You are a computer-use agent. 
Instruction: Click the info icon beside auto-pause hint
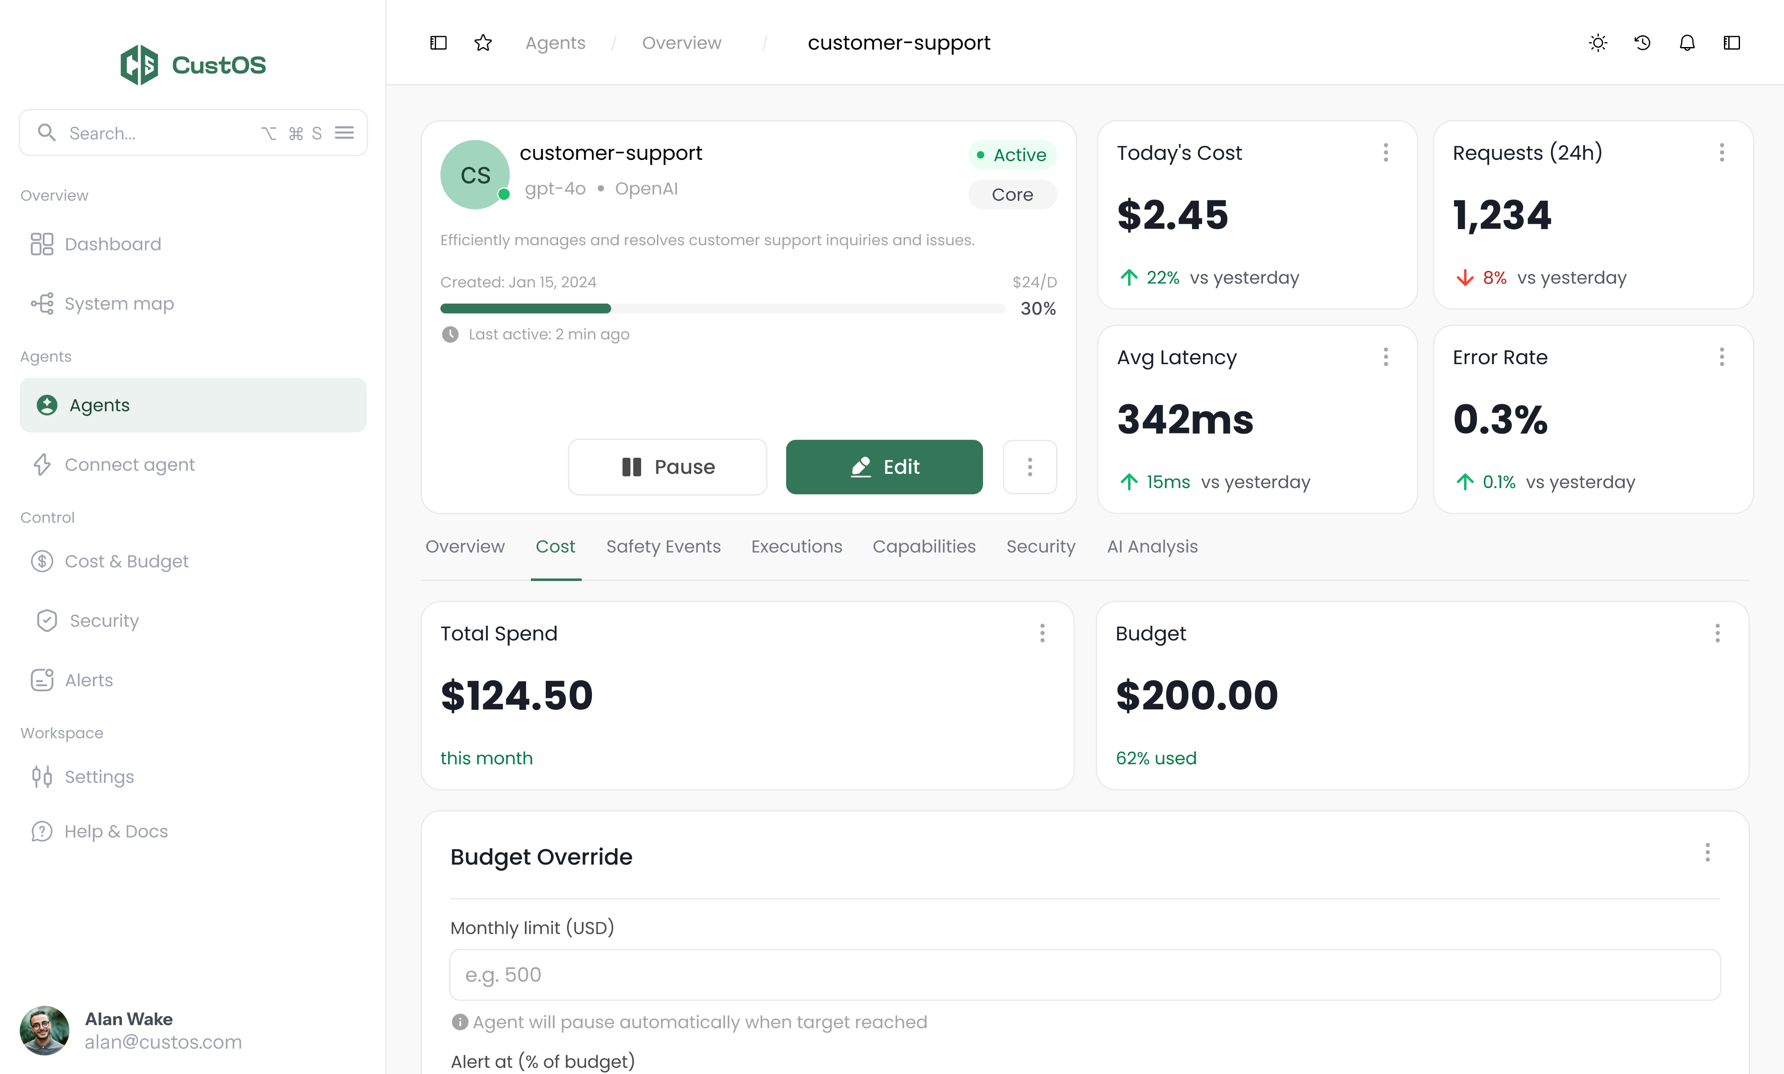tap(460, 1022)
